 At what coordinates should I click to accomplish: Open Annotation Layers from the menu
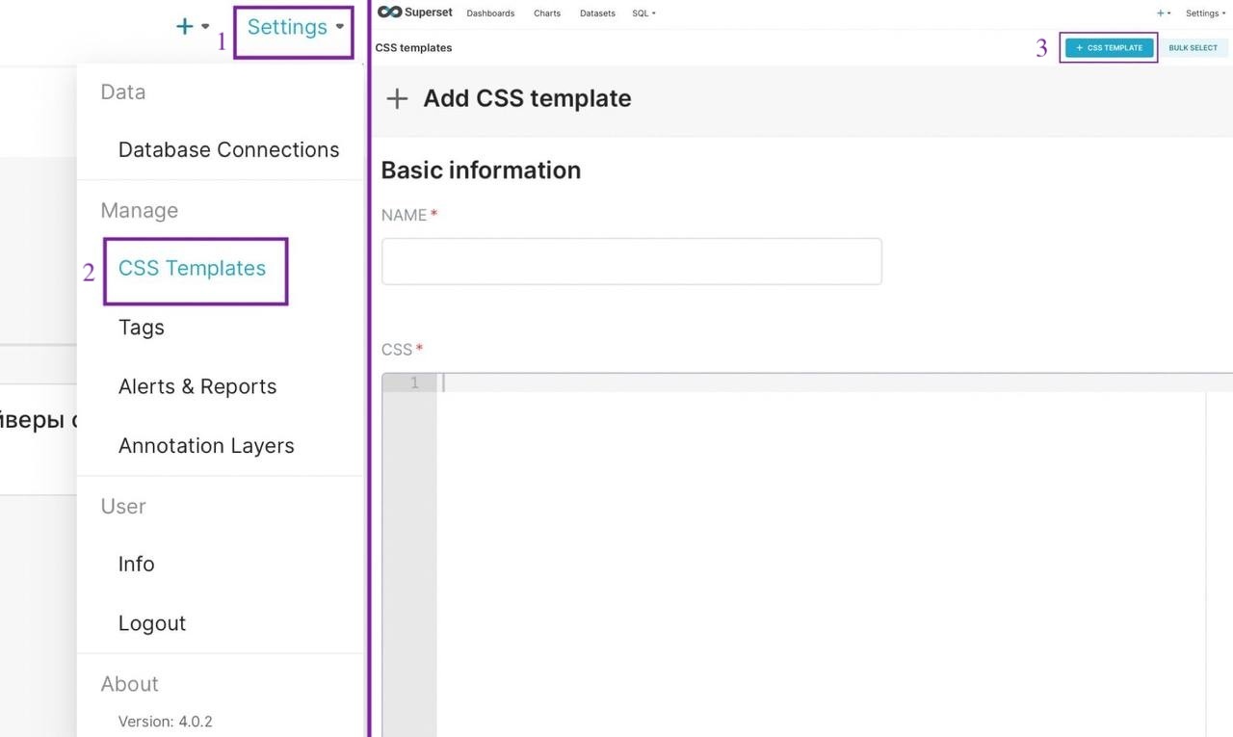point(206,446)
